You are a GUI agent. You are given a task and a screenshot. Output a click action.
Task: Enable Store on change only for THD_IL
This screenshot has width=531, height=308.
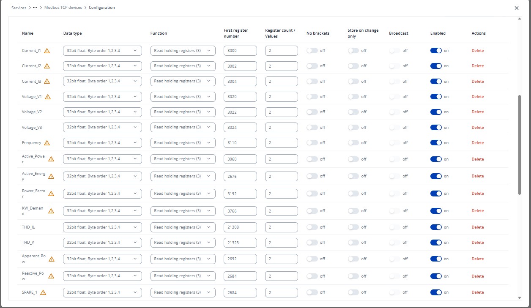coord(353,227)
